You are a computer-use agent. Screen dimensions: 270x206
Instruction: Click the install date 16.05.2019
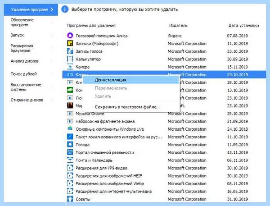click(237, 191)
